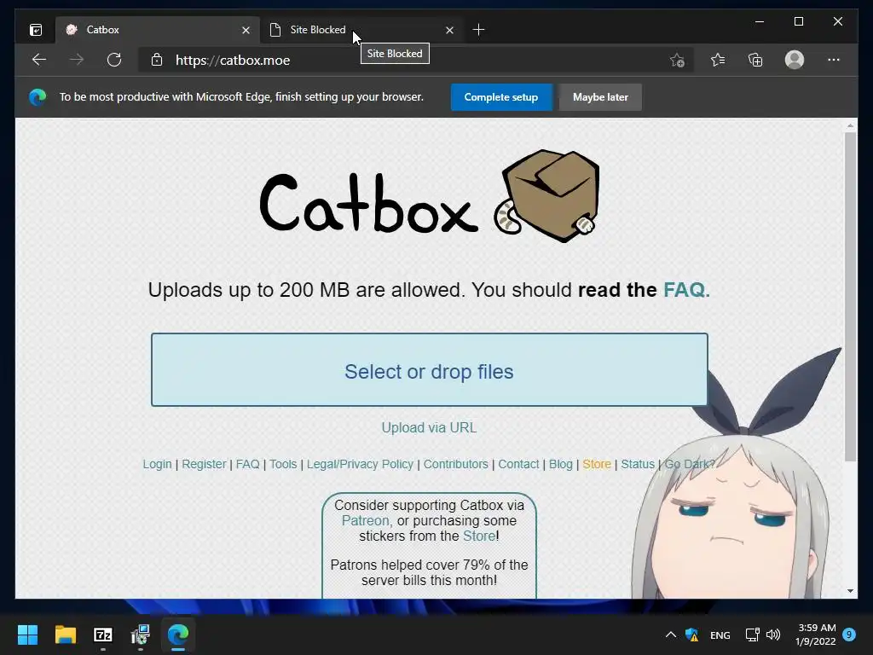This screenshot has height=655, width=873.
Task: Open the Blog link
Action: (561, 464)
